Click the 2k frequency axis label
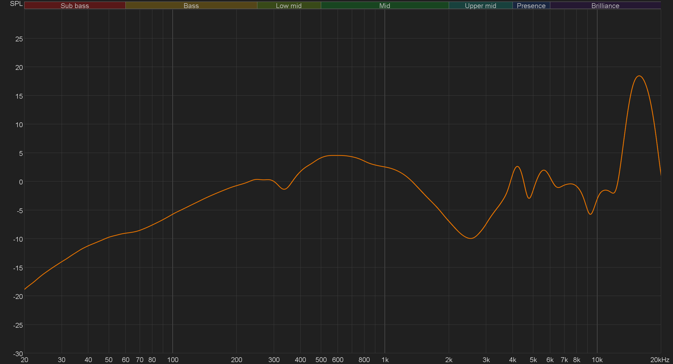Viewport: 673px width, 364px height. 448,360
